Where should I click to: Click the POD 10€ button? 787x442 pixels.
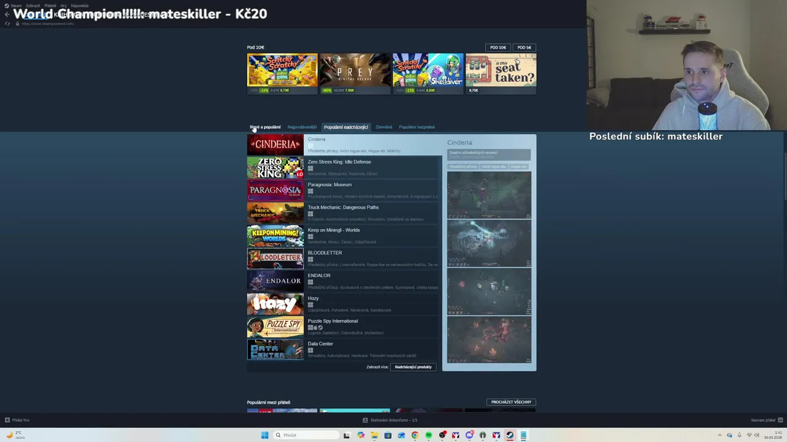[x=498, y=47]
